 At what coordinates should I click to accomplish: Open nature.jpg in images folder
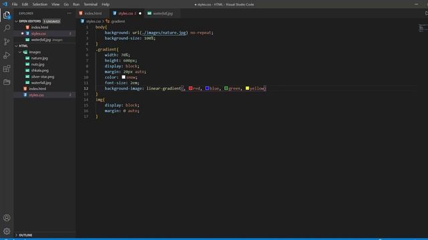(x=39, y=58)
